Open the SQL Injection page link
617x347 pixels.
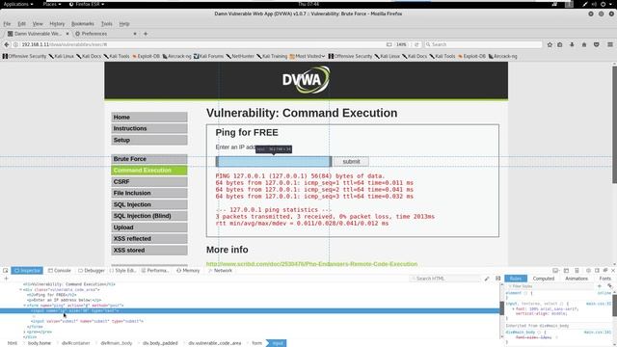pos(149,204)
